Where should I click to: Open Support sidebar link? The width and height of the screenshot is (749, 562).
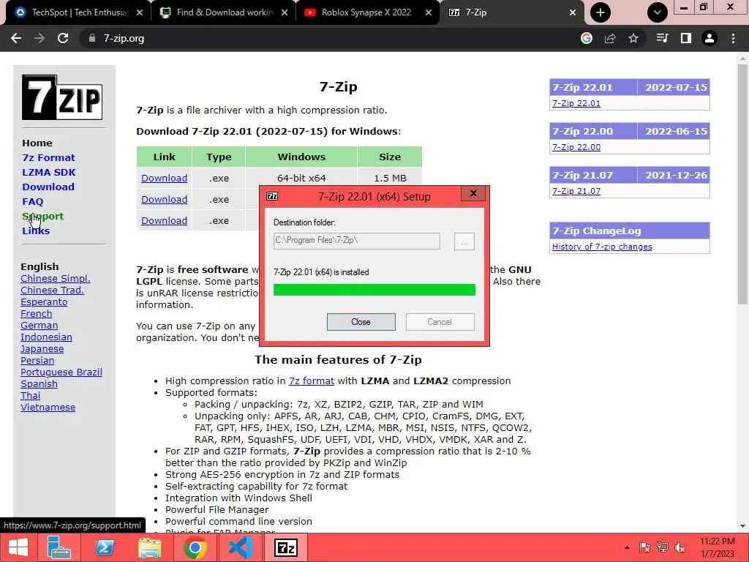pos(43,216)
